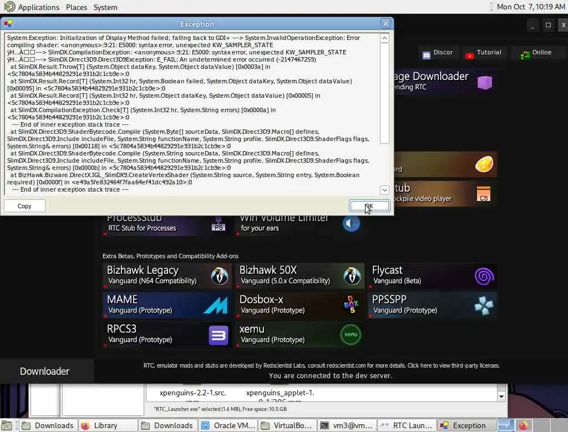568x432 pixels.
Task: Click the Extra Betas, Prototypes heading
Action: tap(170, 256)
